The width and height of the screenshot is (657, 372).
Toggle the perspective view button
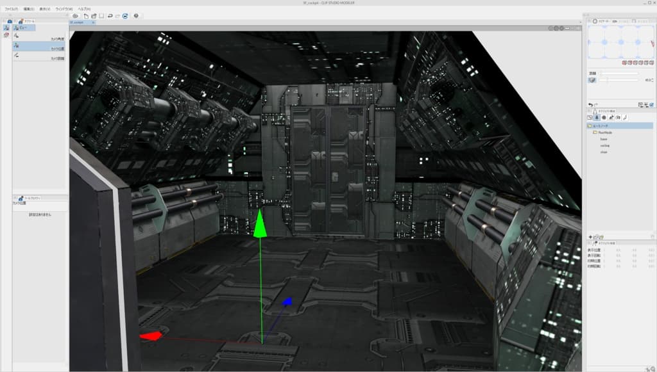(592, 80)
